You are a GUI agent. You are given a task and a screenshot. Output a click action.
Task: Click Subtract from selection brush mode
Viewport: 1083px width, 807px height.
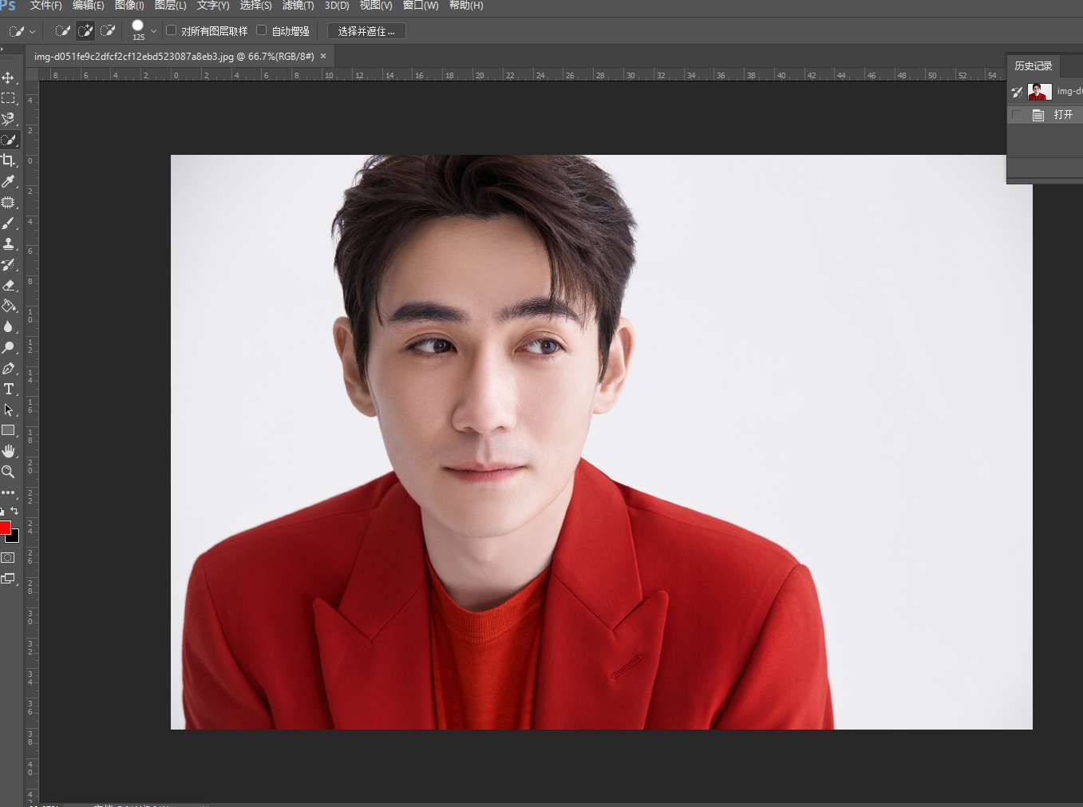108,31
